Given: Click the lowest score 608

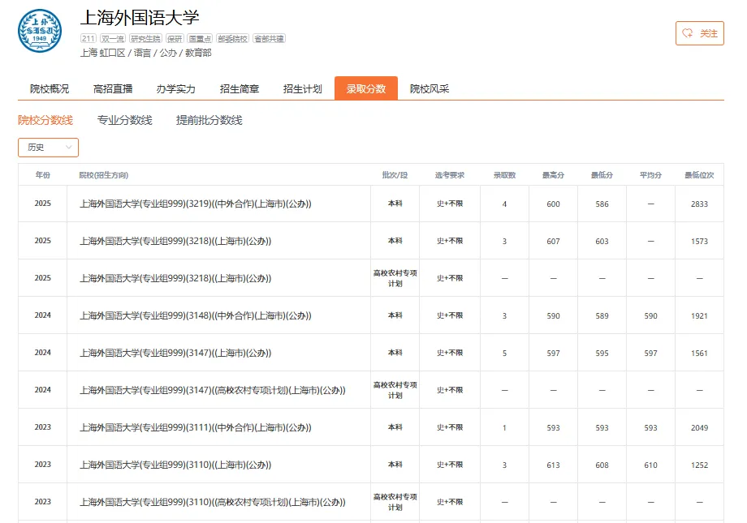Looking at the screenshot, I should tap(602, 465).
